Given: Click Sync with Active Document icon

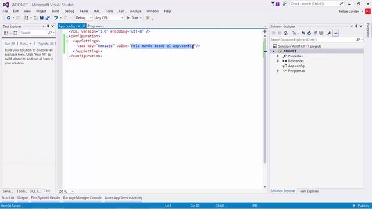Looking at the screenshot, I should (x=303, y=33).
